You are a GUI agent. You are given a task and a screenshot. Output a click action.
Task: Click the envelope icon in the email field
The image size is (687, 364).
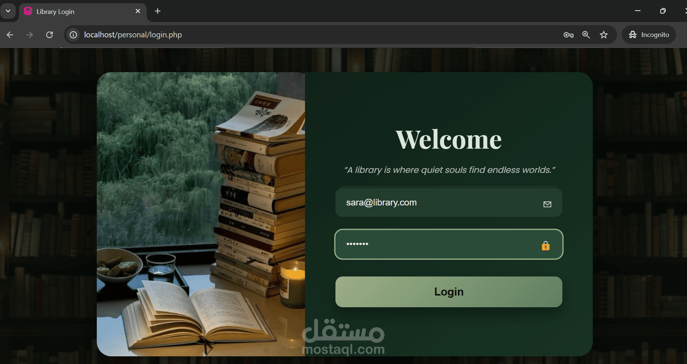tap(547, 204)
